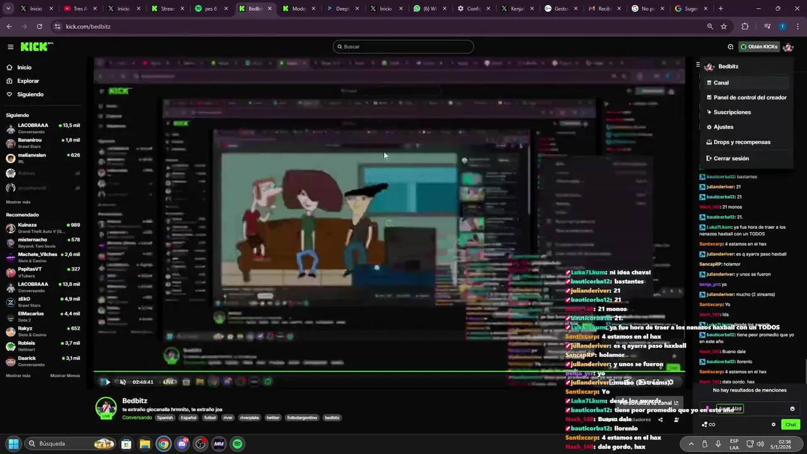The image size is (807, 454).
Task: Select the Spanish tag
Action: tap(165, 417)
